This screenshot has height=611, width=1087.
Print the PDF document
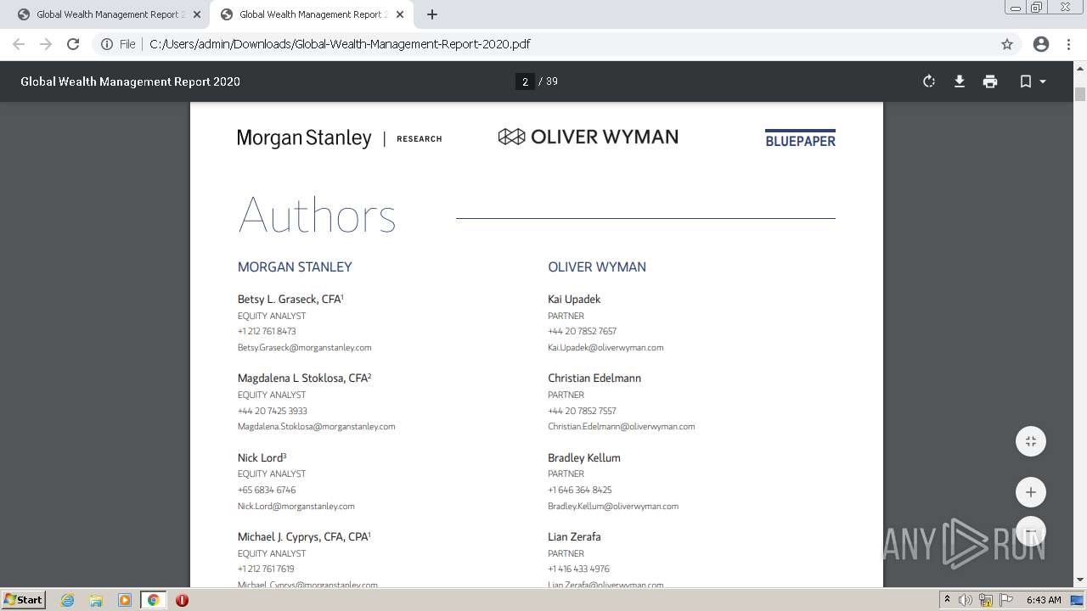pos(990,81)
